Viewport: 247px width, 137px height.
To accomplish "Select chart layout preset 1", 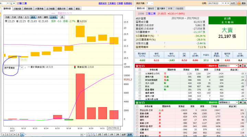I will click(x=4, y=135).
